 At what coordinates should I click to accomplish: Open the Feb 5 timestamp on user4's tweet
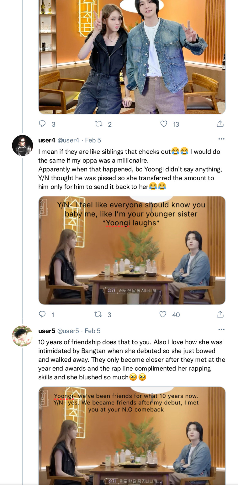point(93,140)
